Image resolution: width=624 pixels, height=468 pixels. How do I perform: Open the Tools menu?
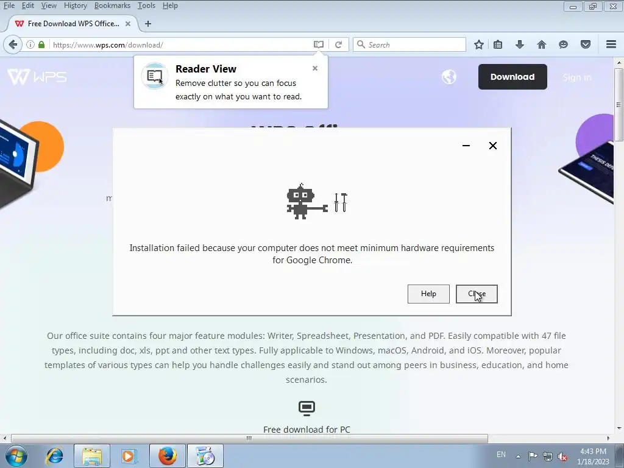tap(146, 5)
